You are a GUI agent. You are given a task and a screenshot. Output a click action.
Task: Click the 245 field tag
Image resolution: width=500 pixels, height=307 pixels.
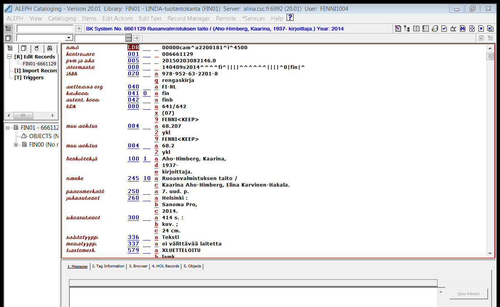[133, 179]
